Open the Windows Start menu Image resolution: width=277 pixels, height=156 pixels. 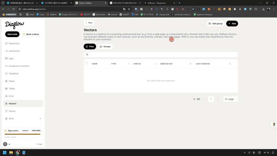tap(5, 152)
